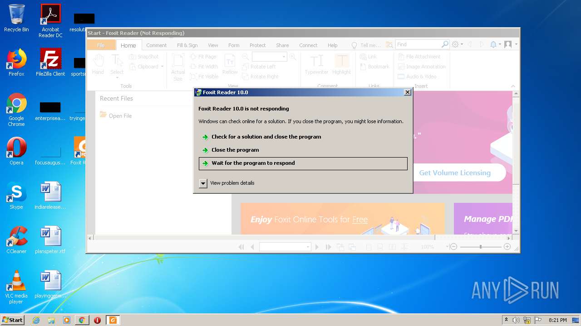Screen dimensions: 581x326
Task: Click the Fit Visible option
Action: coord(204,77)
